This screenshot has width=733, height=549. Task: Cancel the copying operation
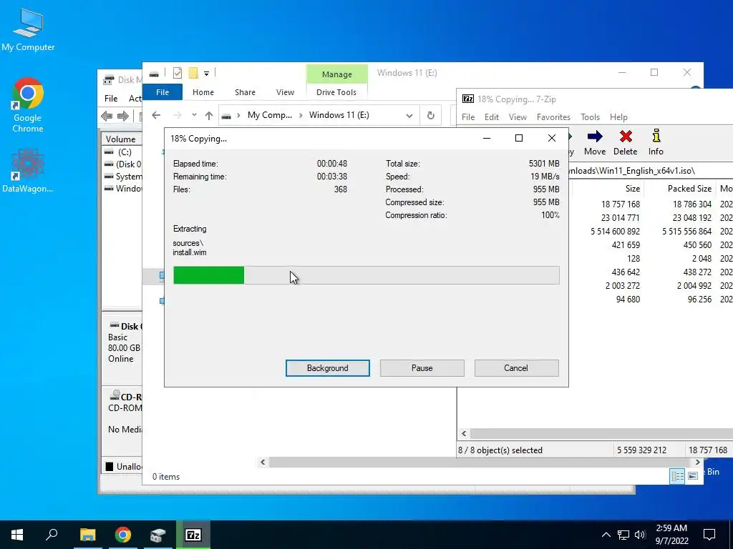click(x=516, y=368)
